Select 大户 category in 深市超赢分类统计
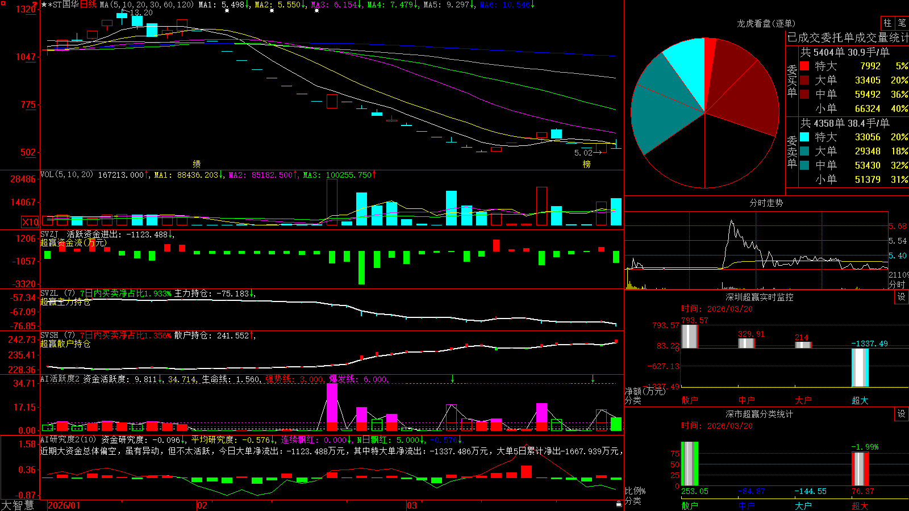This screenshot has width=909, height=511. pyautogui.click(x=803, y=505)
